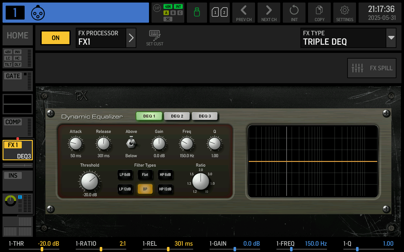Click the SET CUST keyboard icon
The width and height of the screenshot is (404, 252).
pos(155,38)
